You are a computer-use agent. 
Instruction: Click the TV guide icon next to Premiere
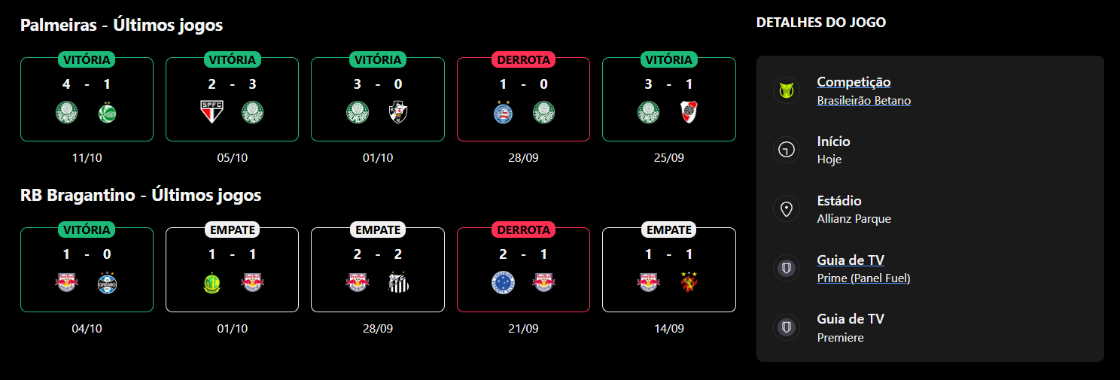click(x=787, y=327)
